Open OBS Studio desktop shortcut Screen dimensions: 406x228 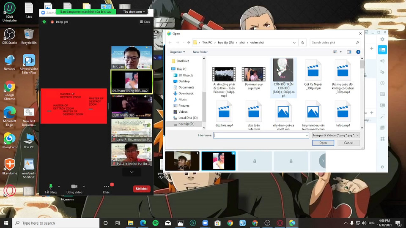(10, 36)
